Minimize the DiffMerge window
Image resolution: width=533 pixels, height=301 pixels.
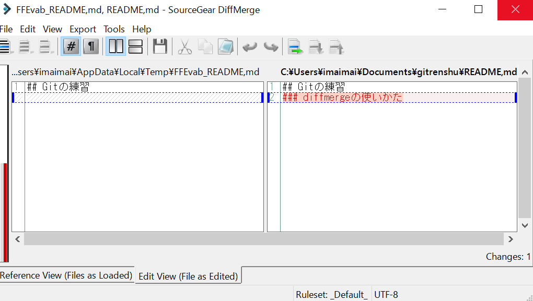(x=442, y=9)
